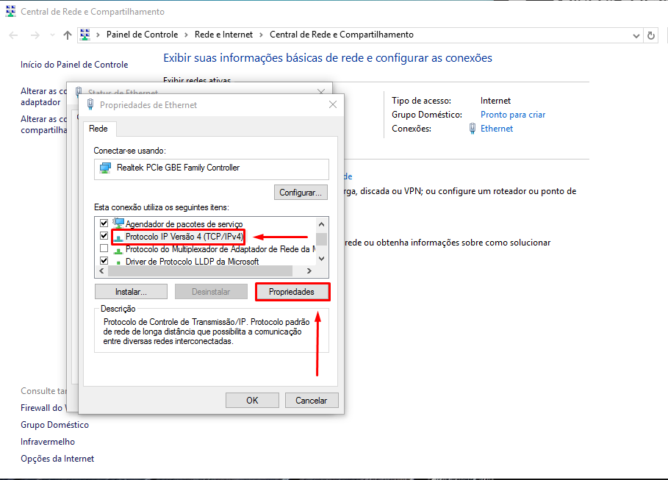Click the up-one-level arrow
Screen dimensions: 668x480
pos(68,35)
